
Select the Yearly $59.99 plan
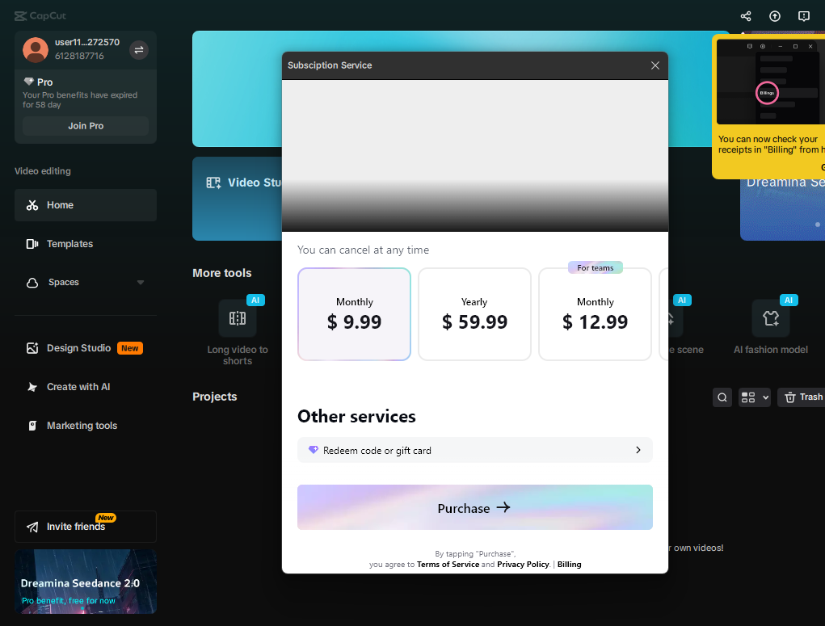[x=474, y=314]
